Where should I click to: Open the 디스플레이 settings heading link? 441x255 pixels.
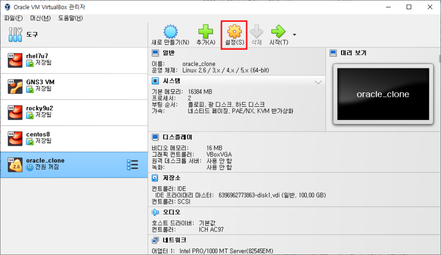[177, 137]
